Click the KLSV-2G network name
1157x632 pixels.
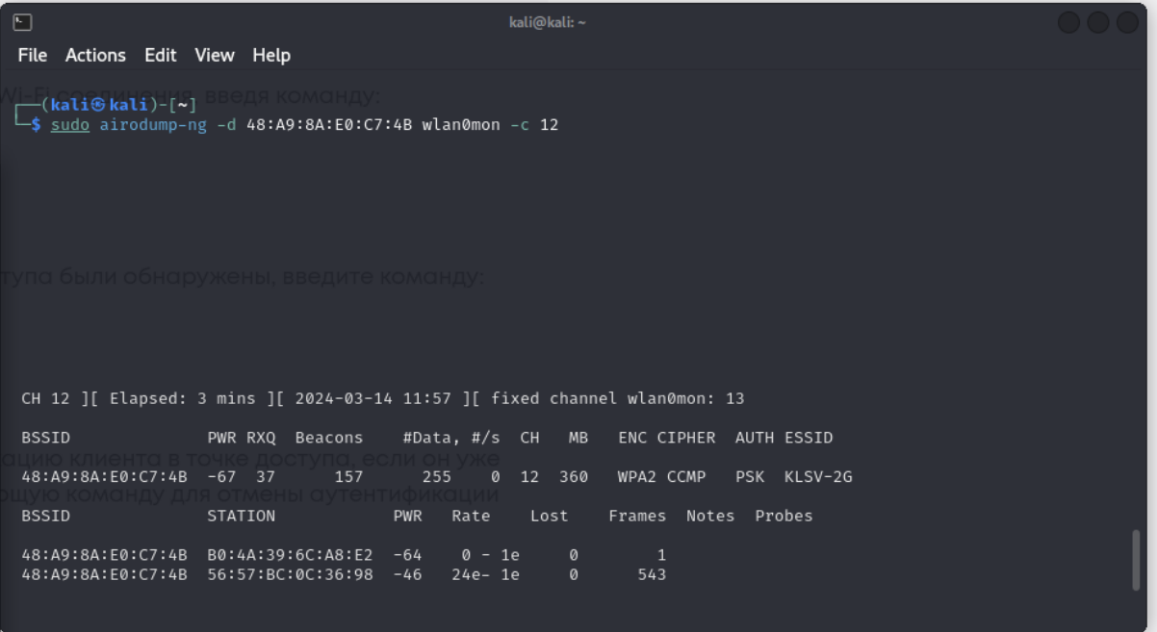(x=818, y=477)
